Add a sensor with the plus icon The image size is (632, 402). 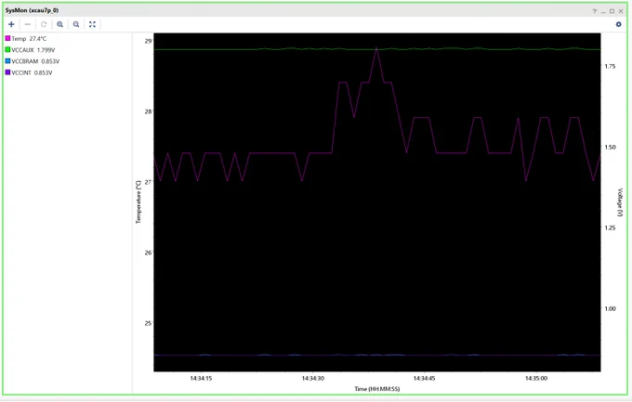coord(11,24)
